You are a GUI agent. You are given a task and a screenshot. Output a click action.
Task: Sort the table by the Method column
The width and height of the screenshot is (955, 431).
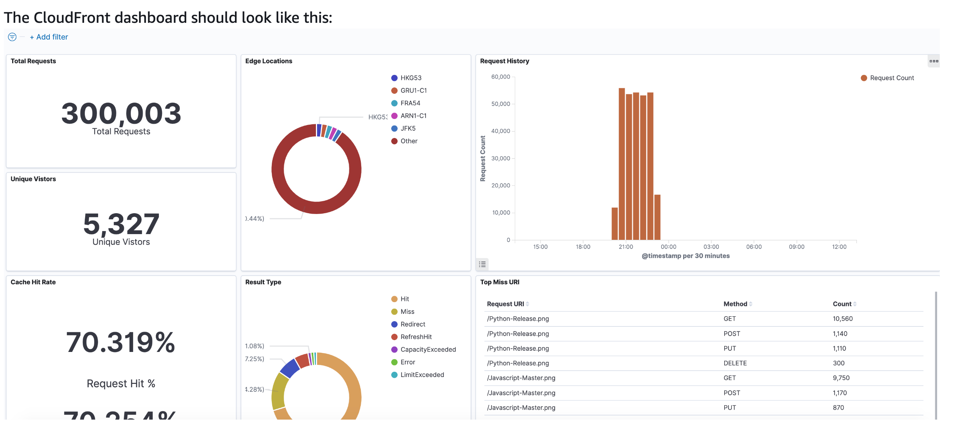pos(738,304)
